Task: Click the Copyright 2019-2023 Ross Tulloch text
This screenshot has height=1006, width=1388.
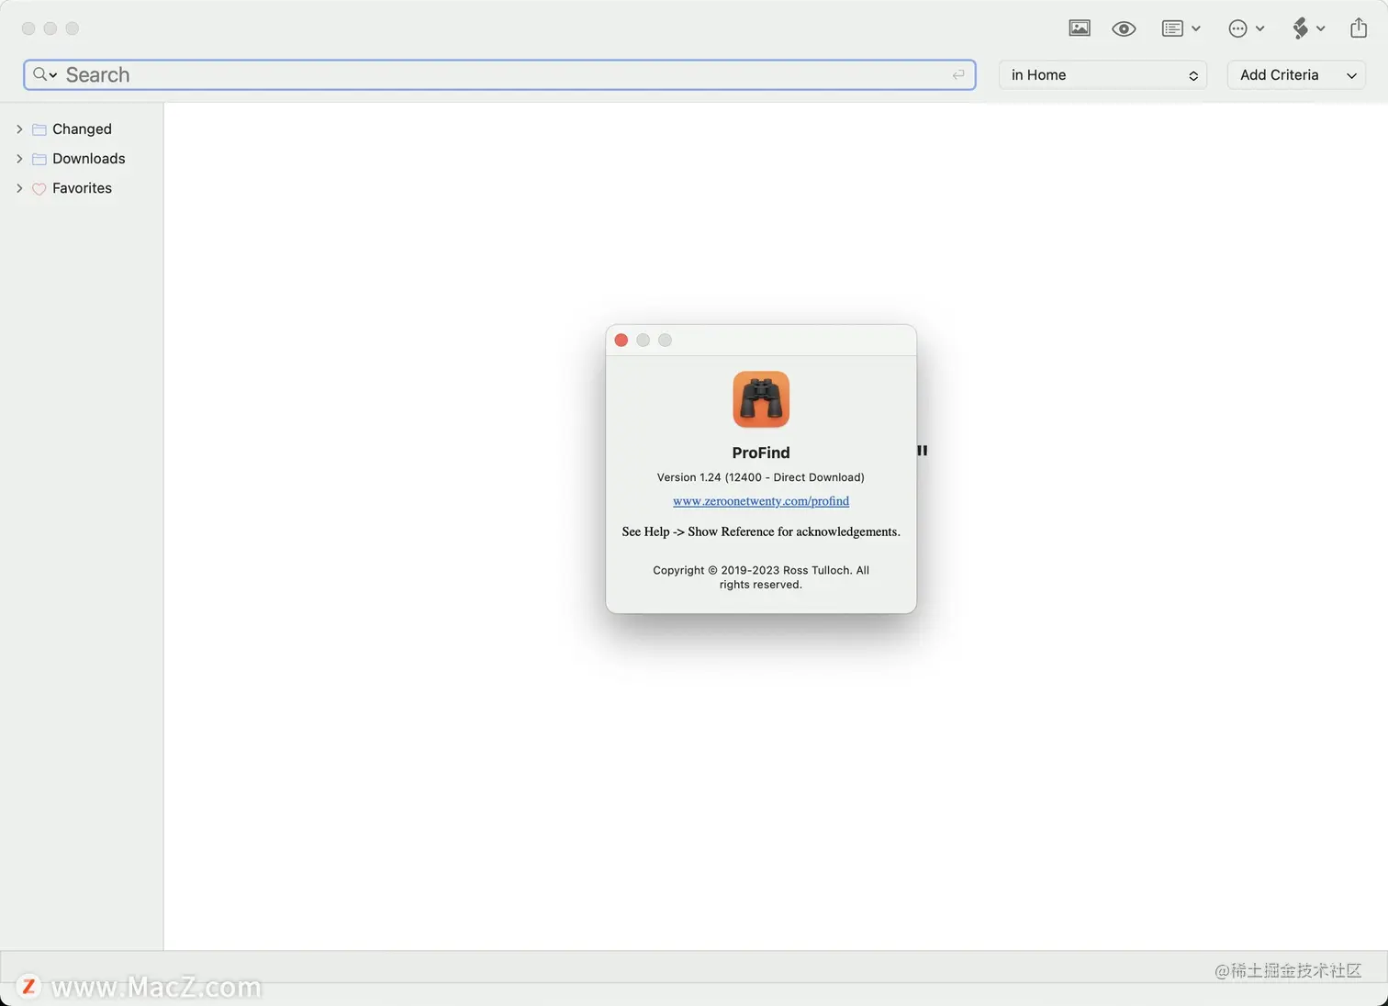Action: 761,577
